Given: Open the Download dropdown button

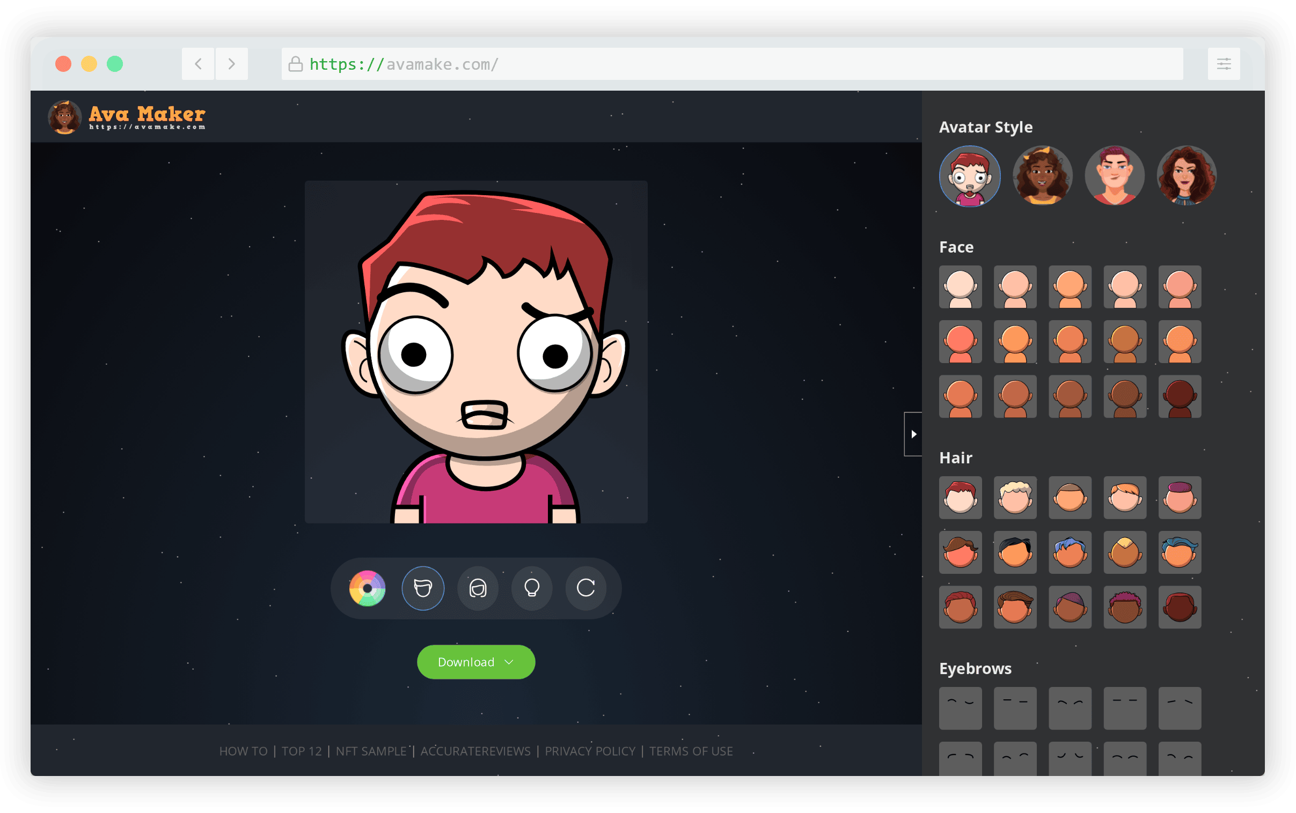Looking at the screenshot, I should [x=475, y=662].
